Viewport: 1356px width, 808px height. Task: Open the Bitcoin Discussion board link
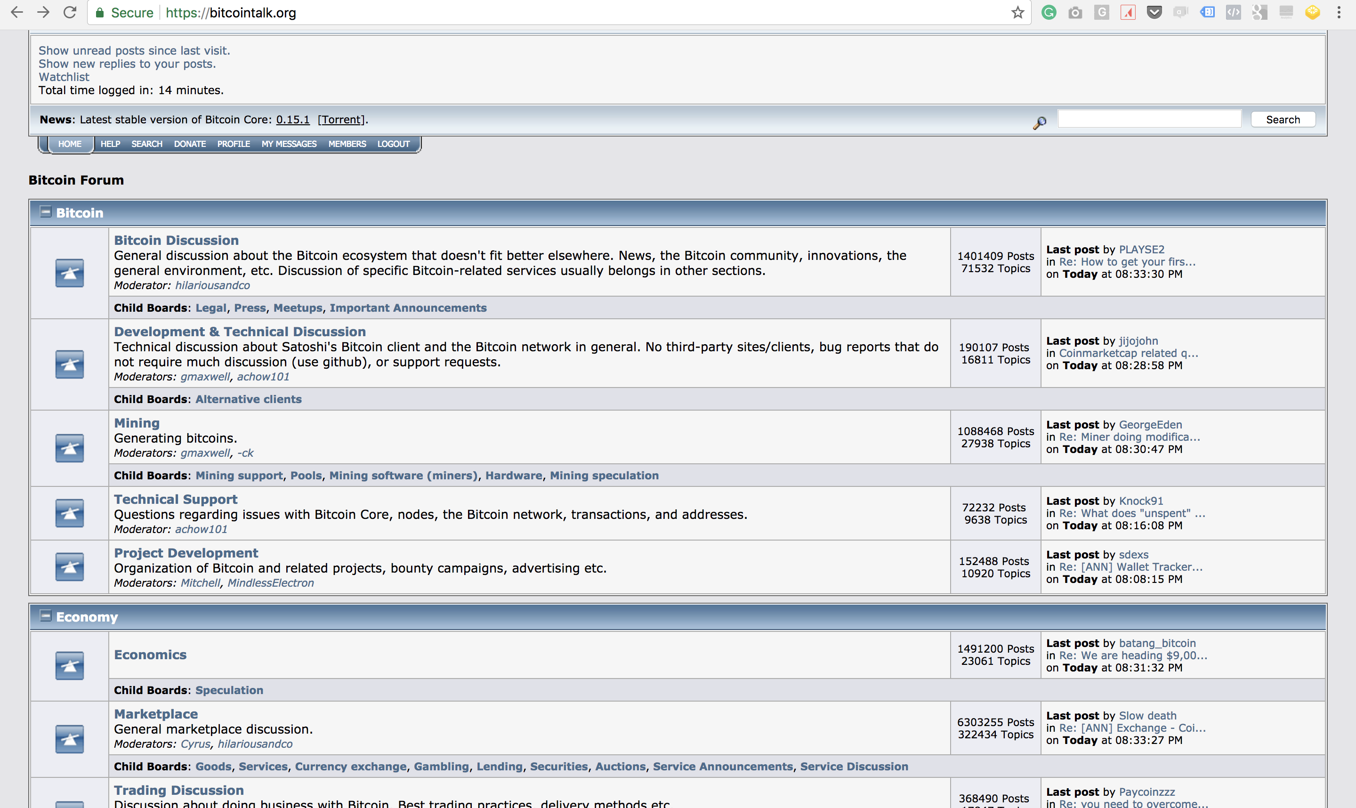tap(177, 240)
